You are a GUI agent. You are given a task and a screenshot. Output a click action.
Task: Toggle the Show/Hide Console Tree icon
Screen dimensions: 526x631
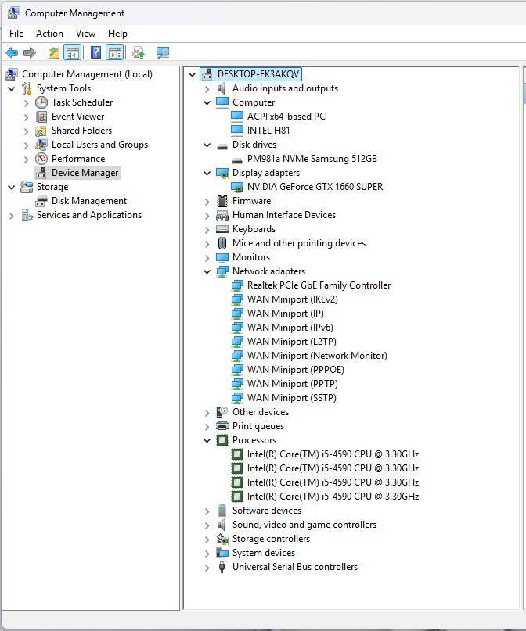coord(72,52)
